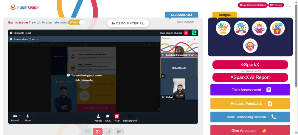The height and width of the screenshot is (135, 298).
Task: Mute the microphone
Action: [x=27, y=118]
